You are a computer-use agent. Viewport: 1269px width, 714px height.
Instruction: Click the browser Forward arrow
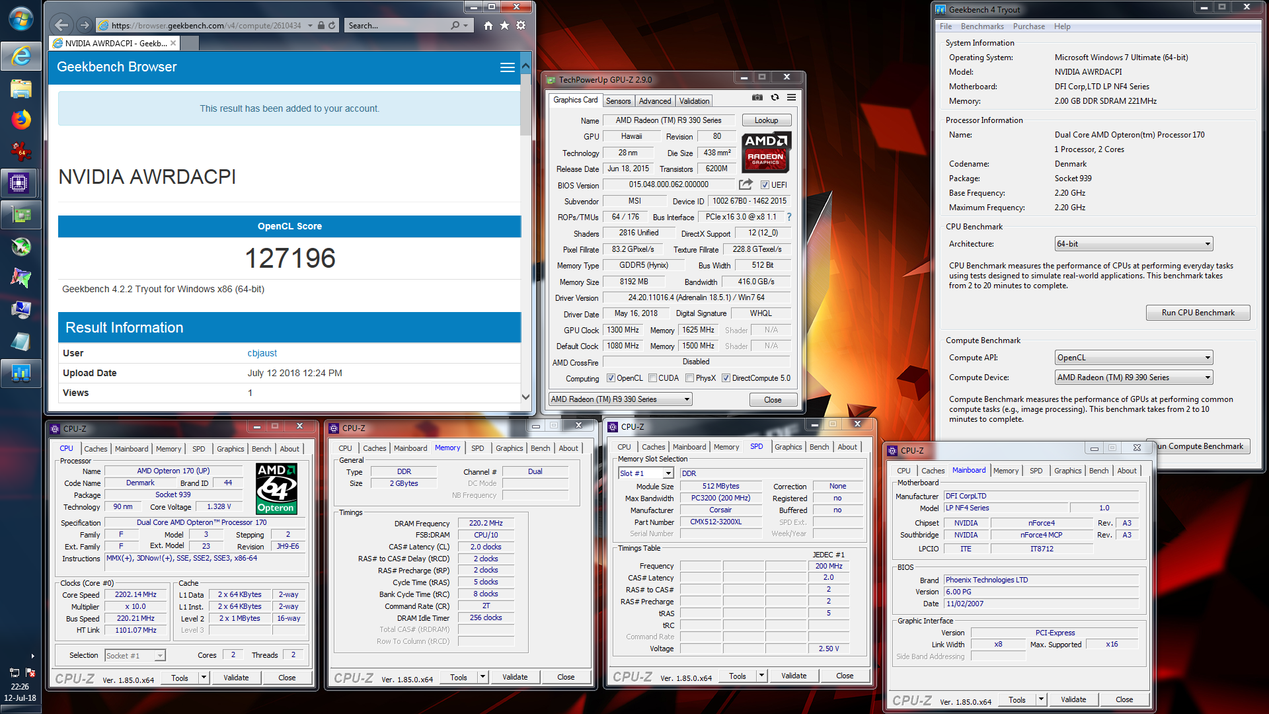click(84, 25)
